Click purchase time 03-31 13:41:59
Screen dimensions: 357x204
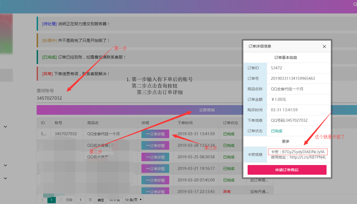[x=284, y=110]
